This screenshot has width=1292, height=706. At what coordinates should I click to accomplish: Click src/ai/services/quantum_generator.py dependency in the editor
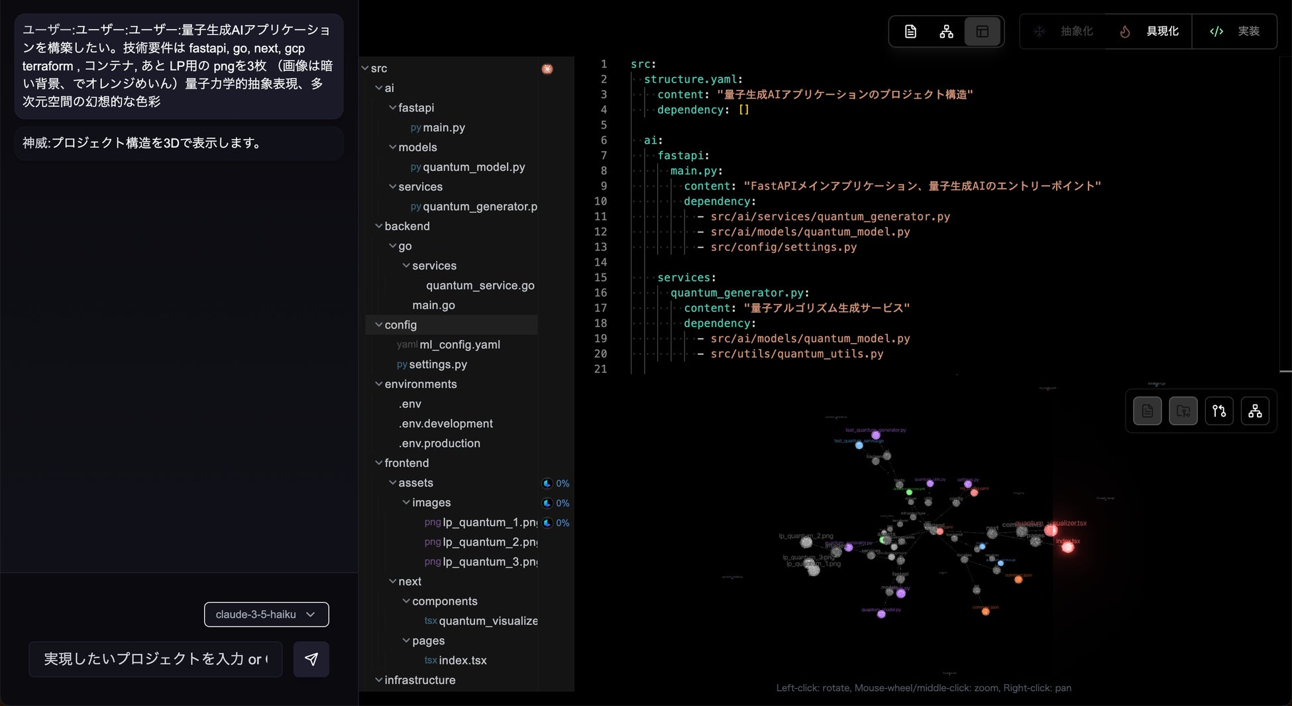(830, 217)
